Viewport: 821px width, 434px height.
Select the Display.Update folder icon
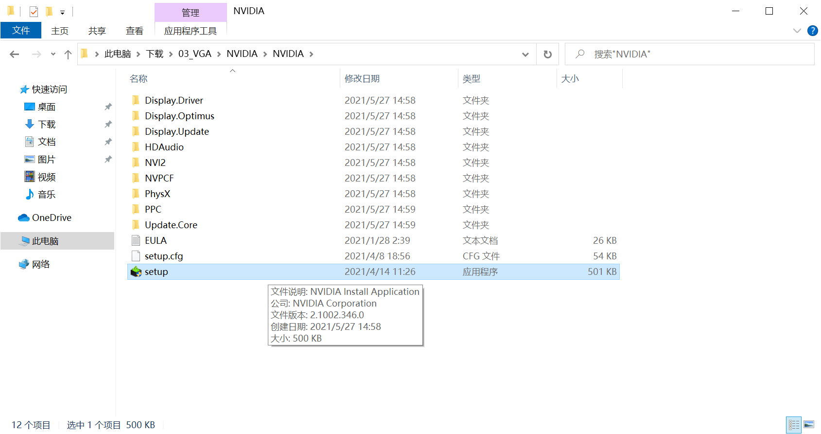tap(136, 131)
